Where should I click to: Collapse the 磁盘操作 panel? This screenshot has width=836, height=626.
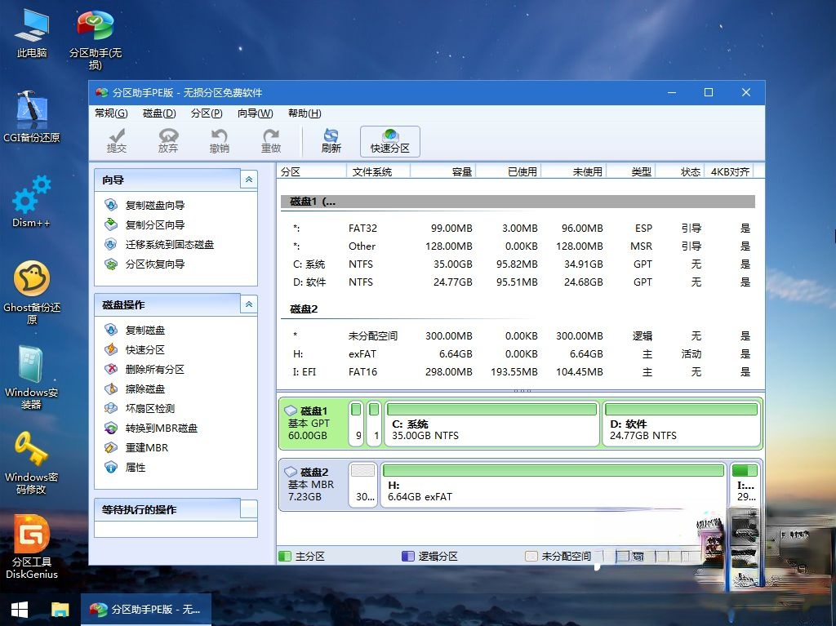pyautogui.click(x=247, y=304)
